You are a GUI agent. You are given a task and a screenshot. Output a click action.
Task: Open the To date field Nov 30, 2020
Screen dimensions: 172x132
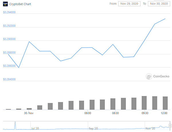[159, 4]
